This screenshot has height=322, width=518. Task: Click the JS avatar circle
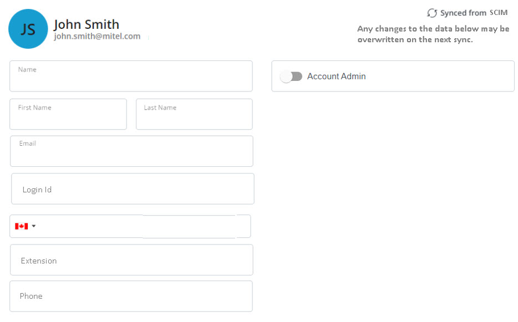(x=28, y=29)
